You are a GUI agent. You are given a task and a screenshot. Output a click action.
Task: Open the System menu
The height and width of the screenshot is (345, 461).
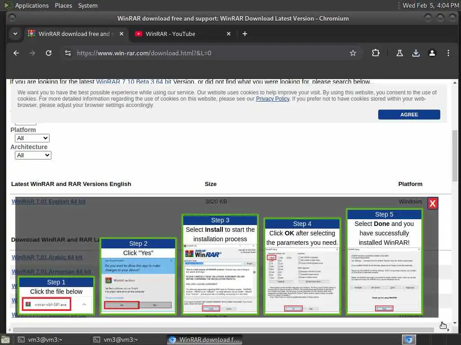88,5
